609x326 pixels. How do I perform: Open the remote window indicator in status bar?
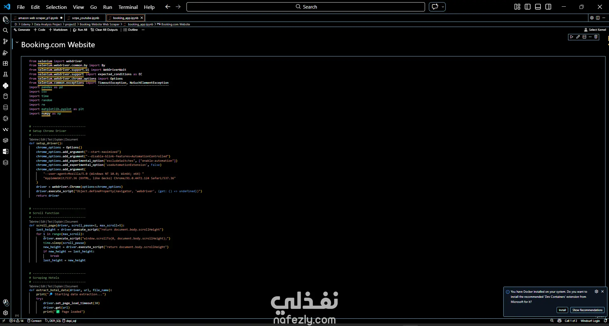coord(4,321)
